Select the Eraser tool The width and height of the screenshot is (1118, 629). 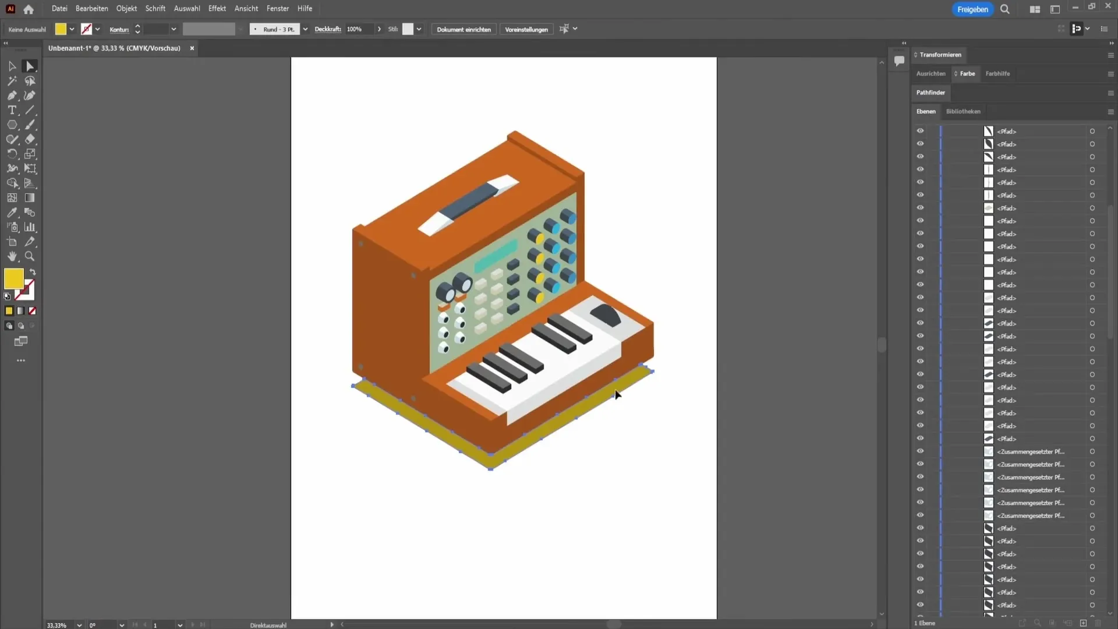30,139
